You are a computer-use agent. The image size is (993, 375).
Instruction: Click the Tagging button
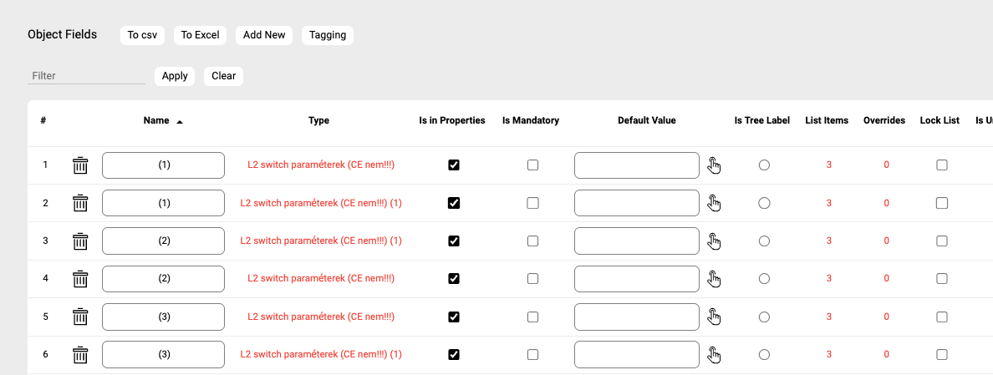pos(327,35)
